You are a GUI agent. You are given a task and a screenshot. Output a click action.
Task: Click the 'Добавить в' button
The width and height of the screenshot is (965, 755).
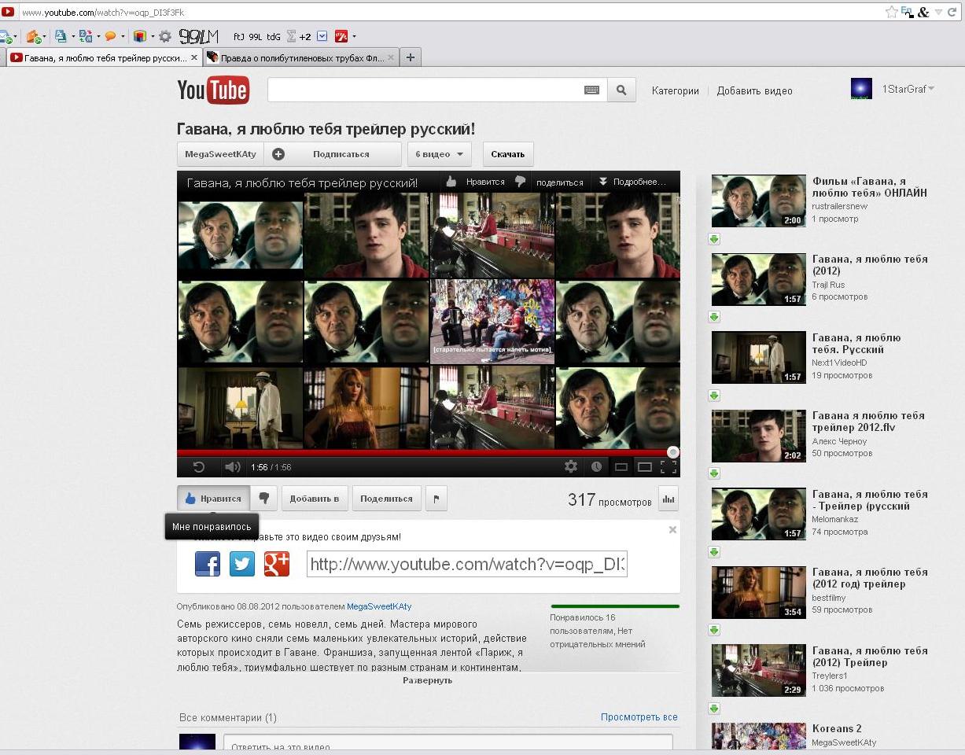315,498
